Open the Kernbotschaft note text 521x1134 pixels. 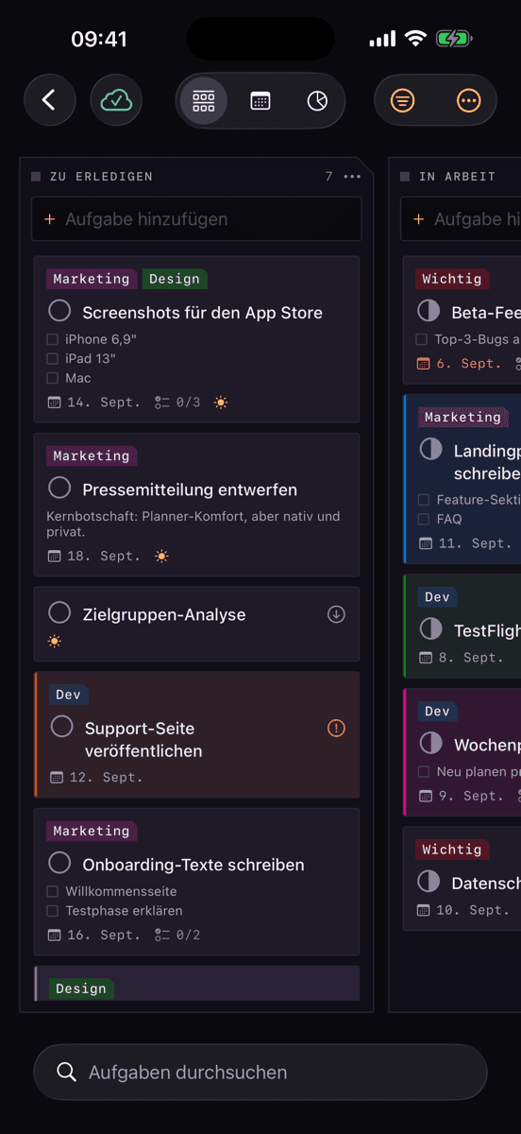(193, 524)
